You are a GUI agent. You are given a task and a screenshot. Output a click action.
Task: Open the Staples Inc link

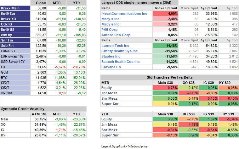click(111, 56)
